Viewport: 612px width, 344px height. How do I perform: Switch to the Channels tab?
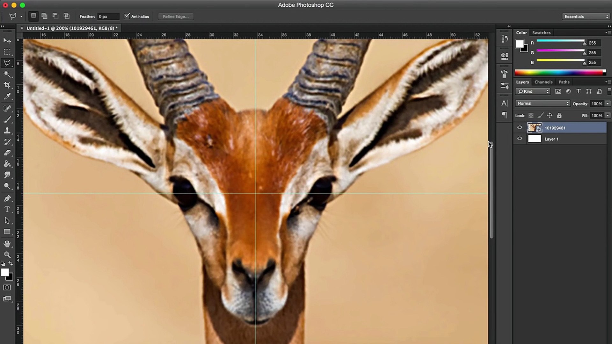point(543,82)
